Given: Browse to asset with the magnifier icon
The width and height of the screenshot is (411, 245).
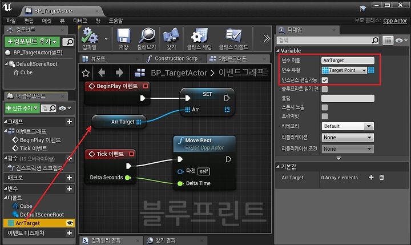Looking at the screenshot, I should click(x=147, y=39).
